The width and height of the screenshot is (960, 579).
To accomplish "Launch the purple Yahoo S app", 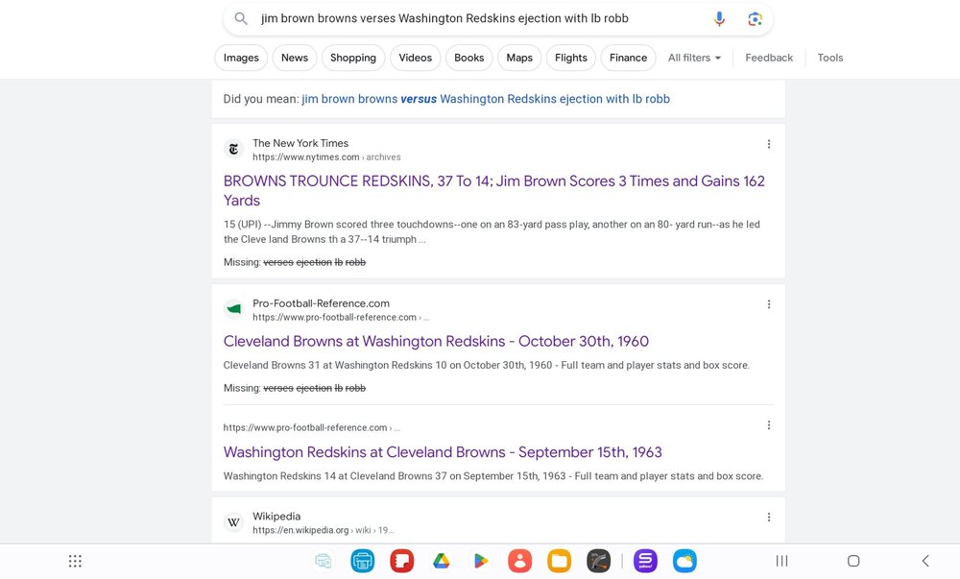I will (x=645, y=562).
